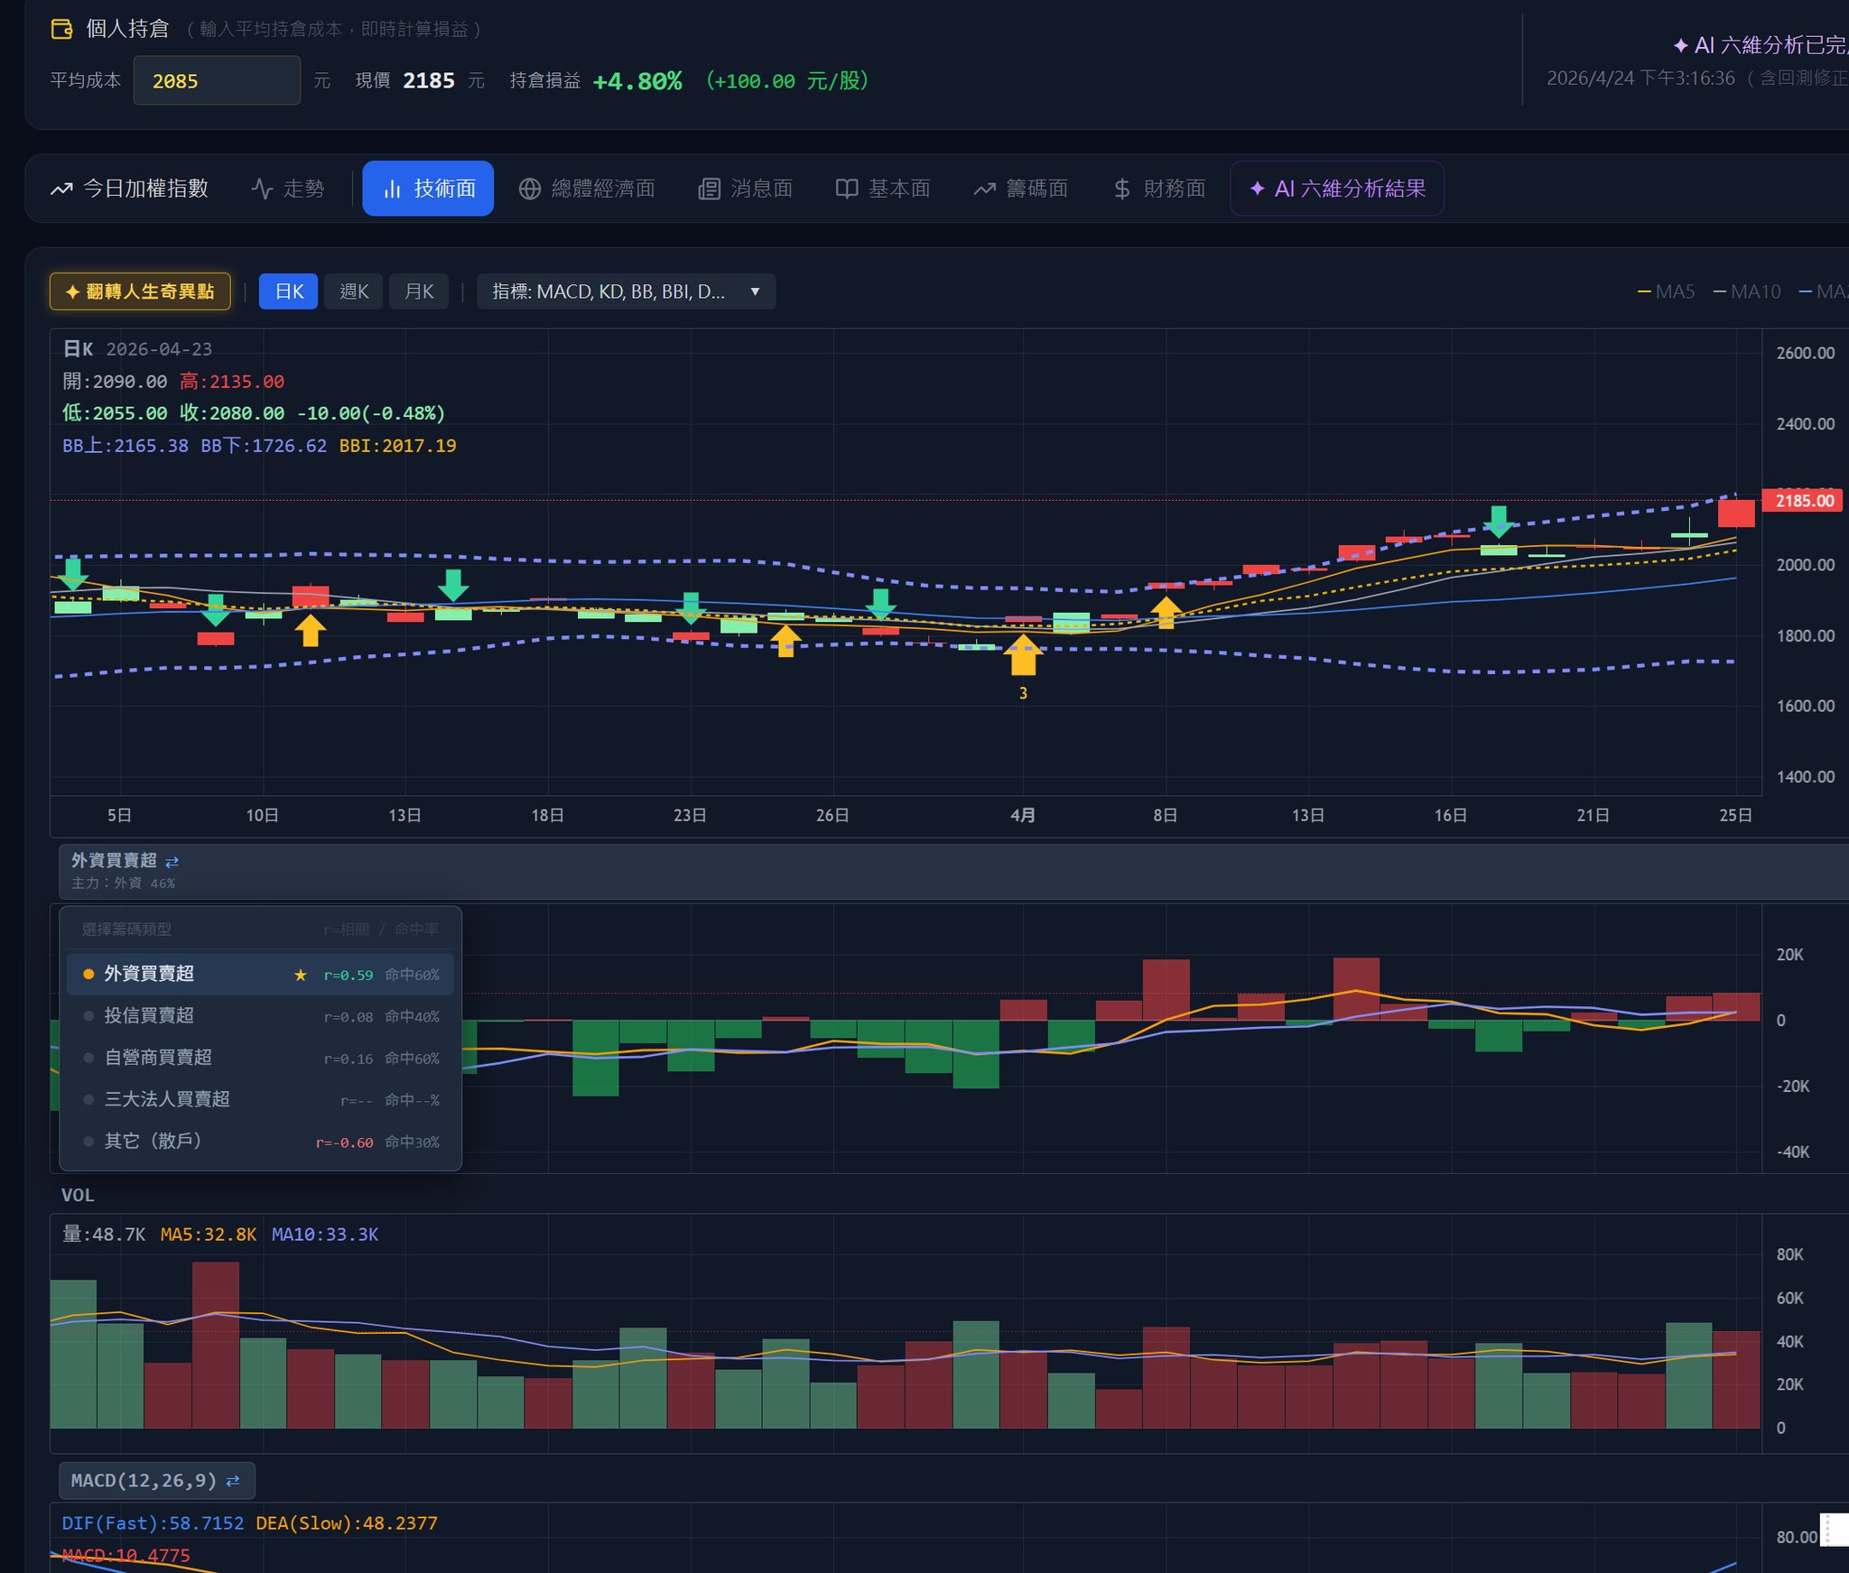The width and height of the screenshot is (1849, 1573).
Task: Click the swap icon next to 外資買賣超
Action: [x=172, y=862]
